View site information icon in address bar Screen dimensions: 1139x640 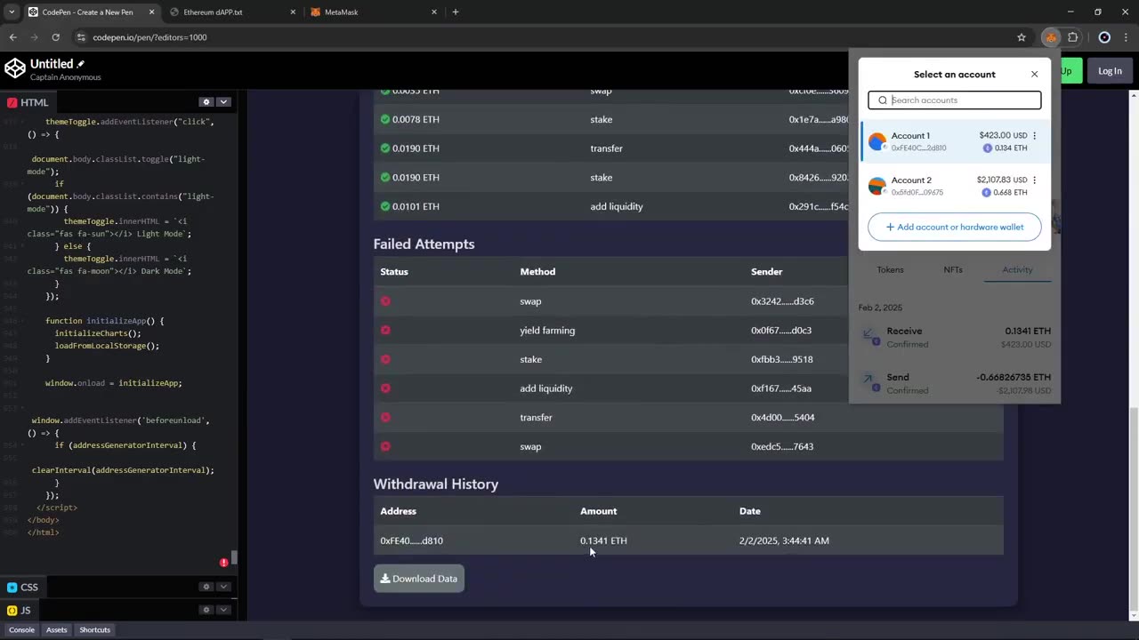point(81,37)
